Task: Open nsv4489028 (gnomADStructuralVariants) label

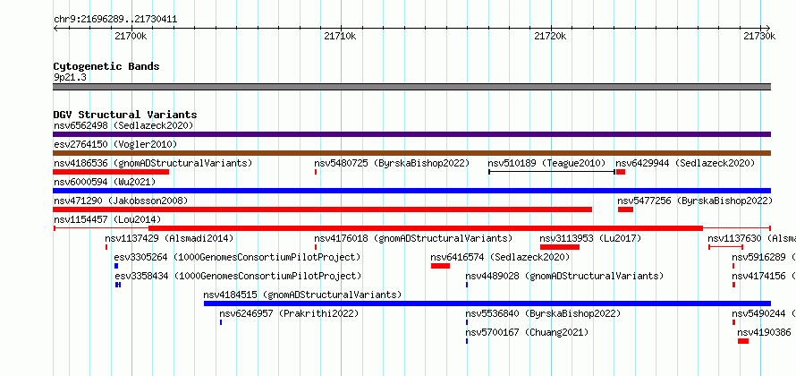Action: [564, 276]
